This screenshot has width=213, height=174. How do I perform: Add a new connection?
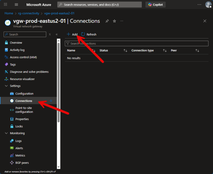click(x=72, y=34)
